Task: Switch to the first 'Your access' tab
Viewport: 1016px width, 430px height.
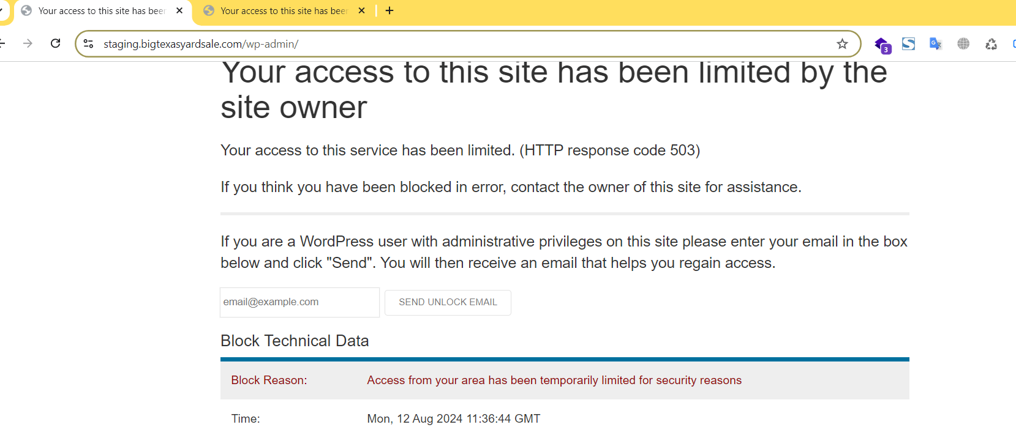Action: tap(101, 11)
